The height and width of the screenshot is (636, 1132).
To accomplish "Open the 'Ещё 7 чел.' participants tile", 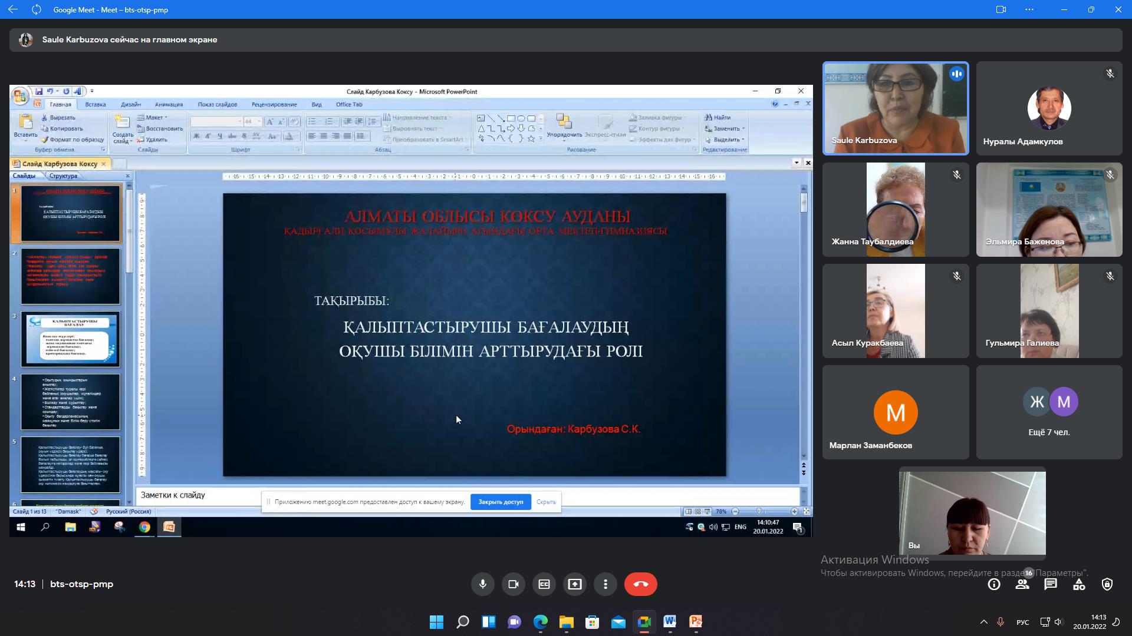I will pyautogui.click(x=1049, y=412).
